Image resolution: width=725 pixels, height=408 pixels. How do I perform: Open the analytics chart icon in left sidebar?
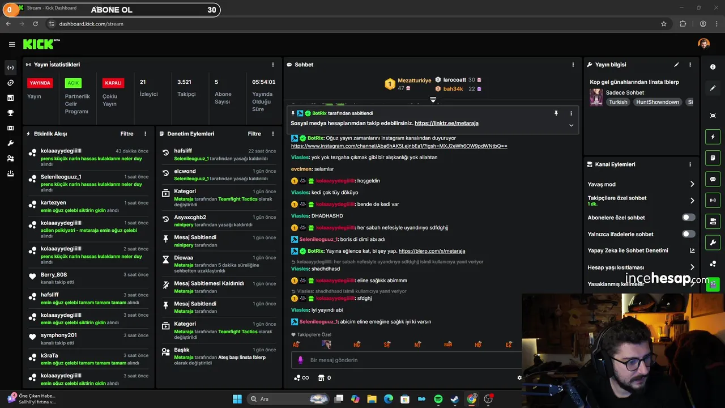tap(10, 98)
